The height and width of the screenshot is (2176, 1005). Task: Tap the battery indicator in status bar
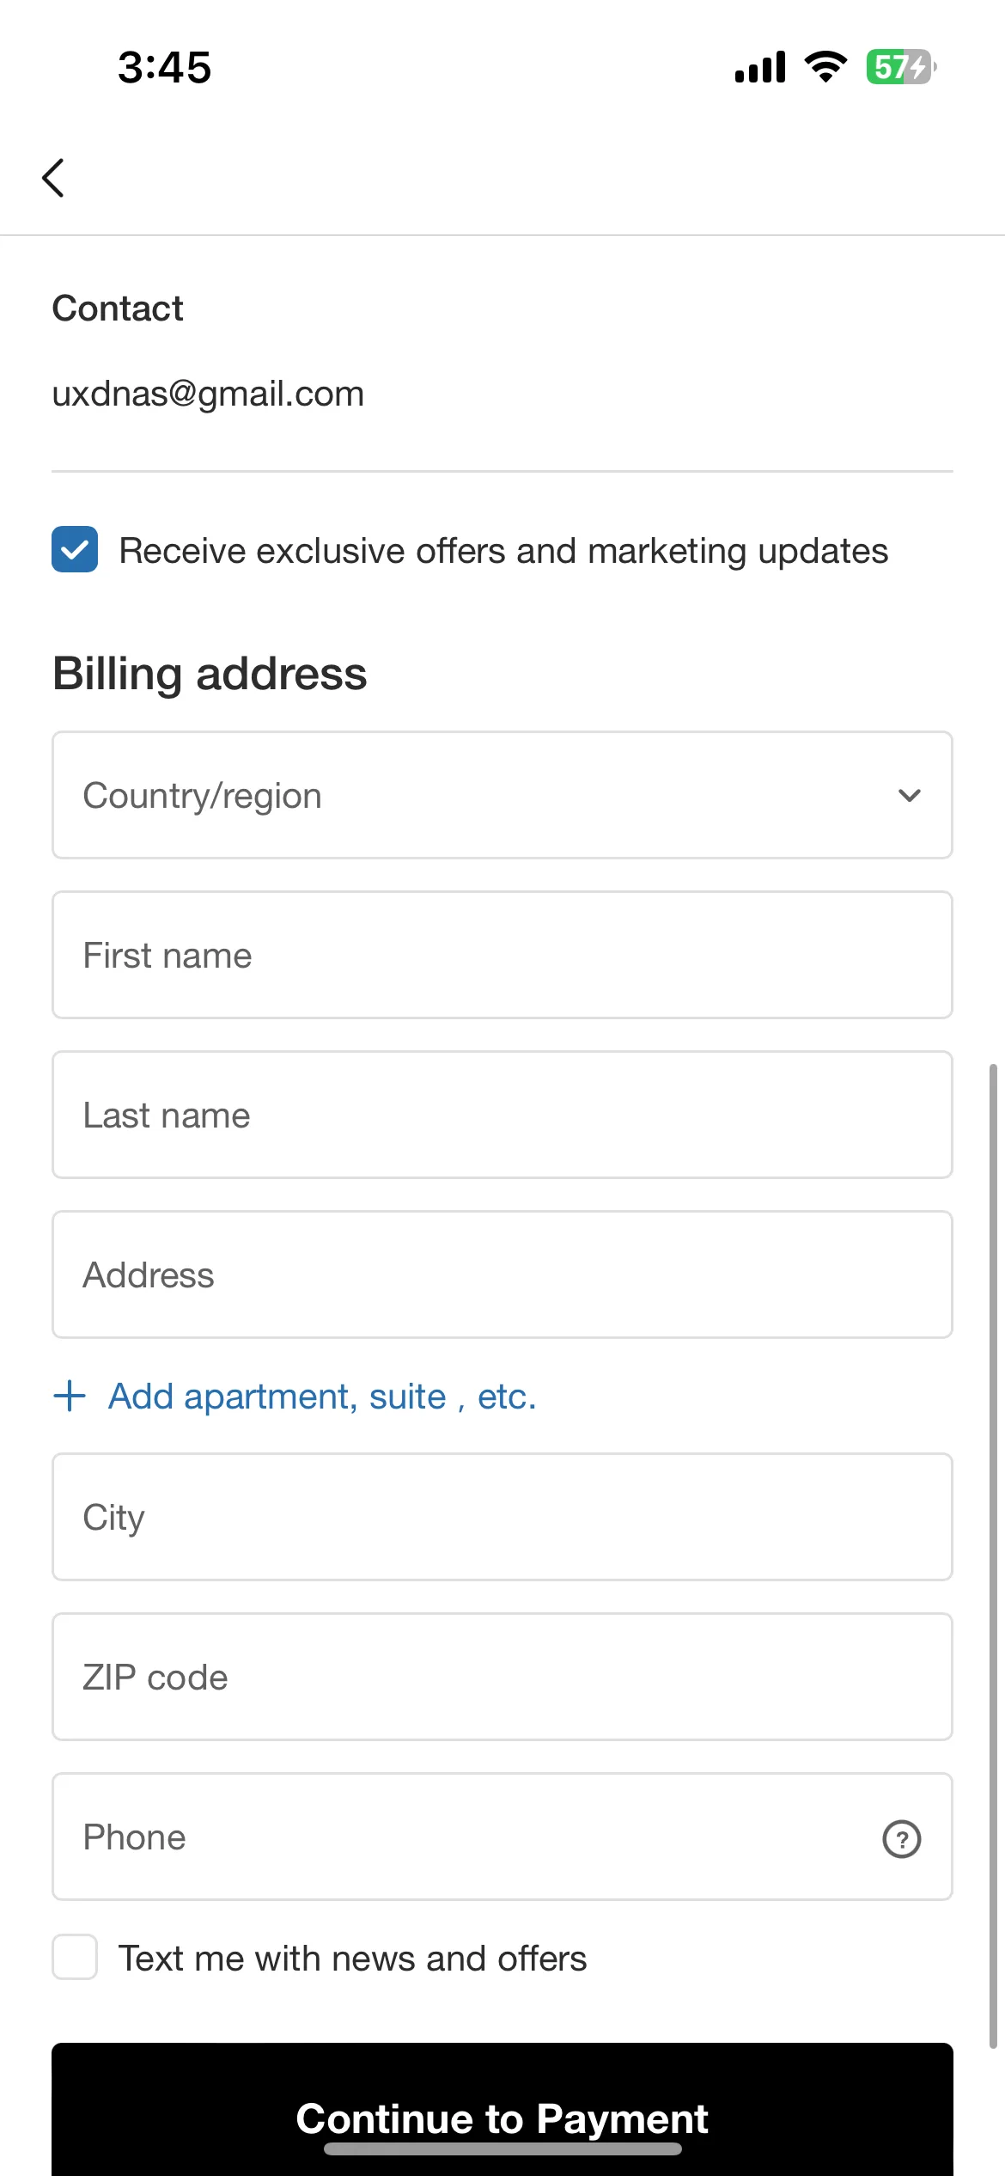(x=901, y=67)
